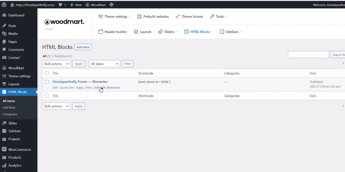Filter by Published (1) link
The width and height of the screenshot is (345, 172).
tap(63, 56)
